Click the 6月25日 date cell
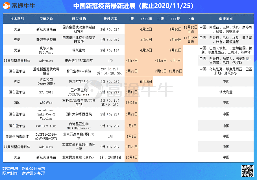Screen dimensions: 257x180 [x=131, y=103]
